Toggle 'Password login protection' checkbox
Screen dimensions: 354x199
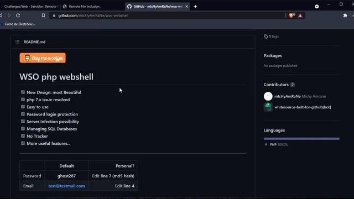click(23, 114)
